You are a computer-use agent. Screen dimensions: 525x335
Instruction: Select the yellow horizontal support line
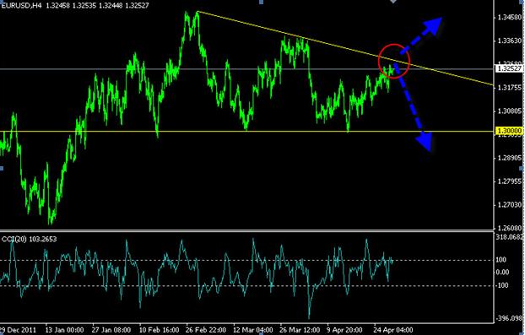246,131
